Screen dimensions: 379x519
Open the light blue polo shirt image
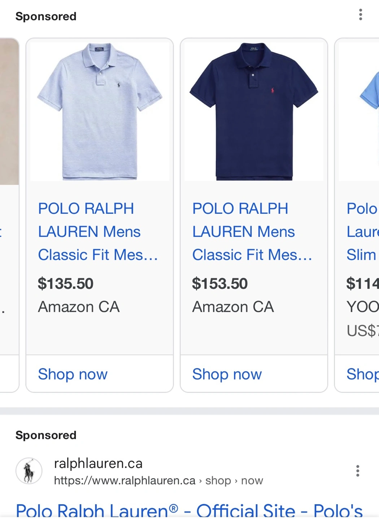tap(100, 111)
